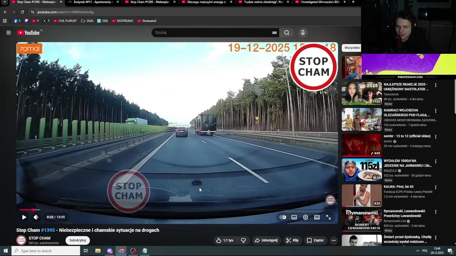
Task: Open the on-screen keyboard in search box
Action: pos(274,33)
